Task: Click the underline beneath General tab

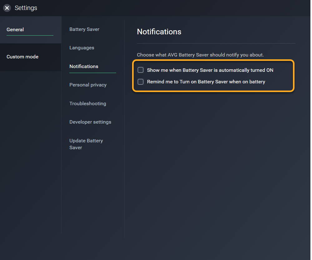Action: click(30, 35)
